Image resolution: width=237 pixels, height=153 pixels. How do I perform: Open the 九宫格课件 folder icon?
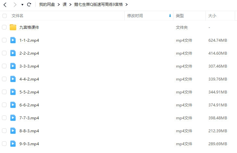[x=13, y=27]
